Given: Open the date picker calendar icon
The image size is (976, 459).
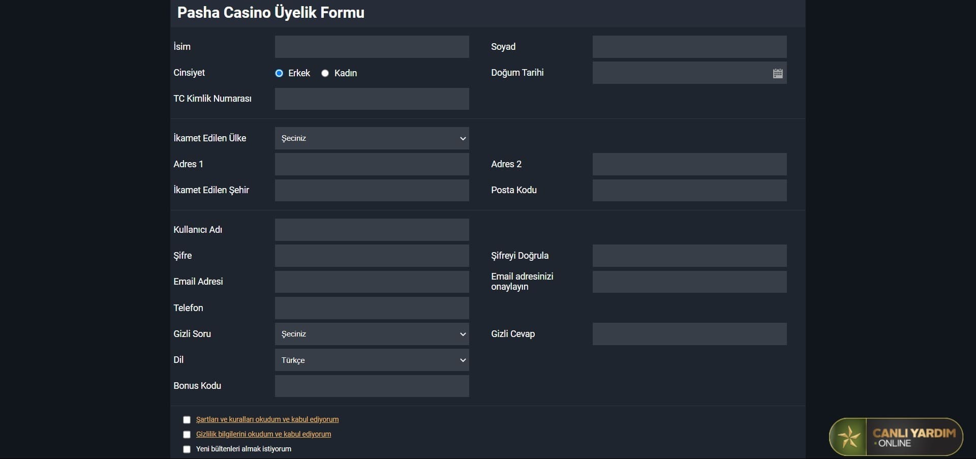Looking at the screenshot, I should pyautogui.click(x=777, y=73).
